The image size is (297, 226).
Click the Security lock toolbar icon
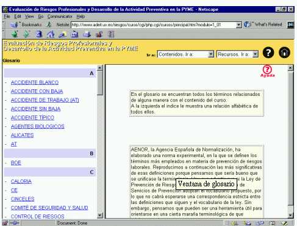coord(99,34)
